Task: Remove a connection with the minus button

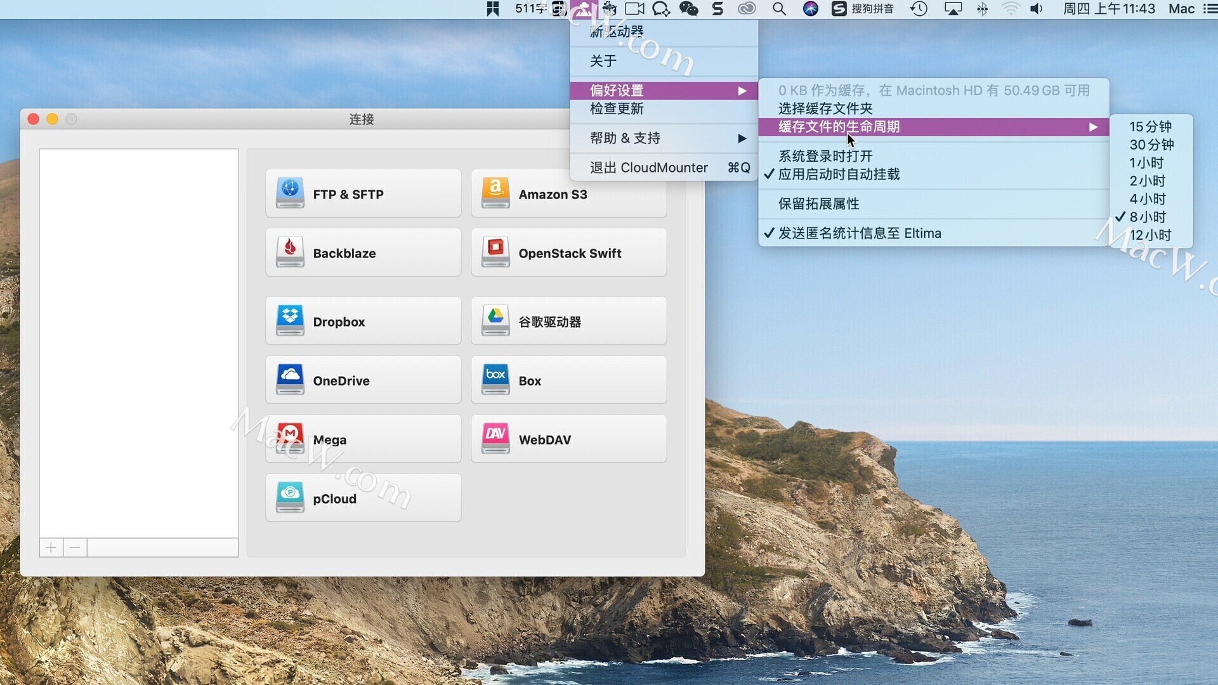Action: point(75,547)
